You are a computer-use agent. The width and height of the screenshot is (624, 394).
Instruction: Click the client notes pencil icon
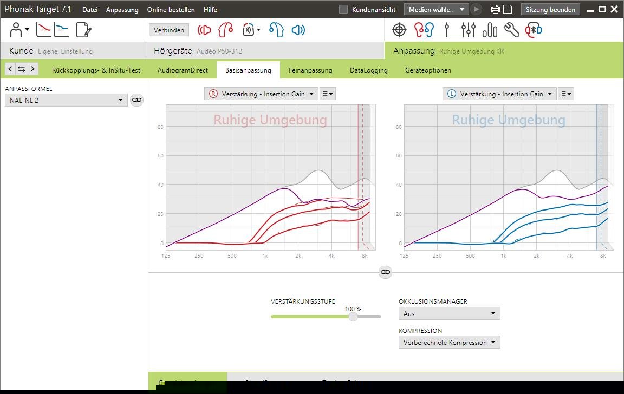[x=83, y=30]
